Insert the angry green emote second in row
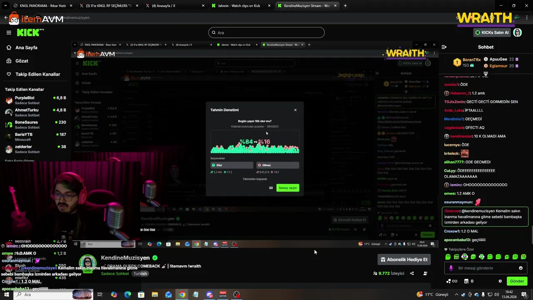 point(456,257)
